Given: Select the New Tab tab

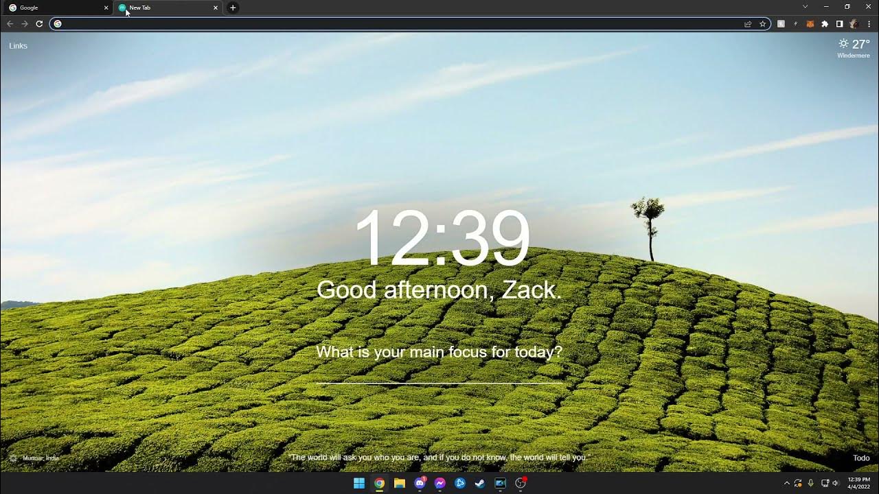Looking at the screenshot, I should click(168, 8).
